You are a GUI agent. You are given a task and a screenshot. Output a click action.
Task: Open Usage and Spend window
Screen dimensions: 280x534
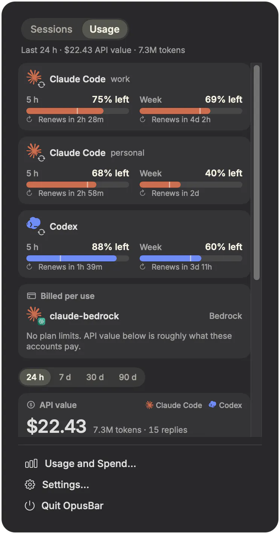click(x=81, y=464)
